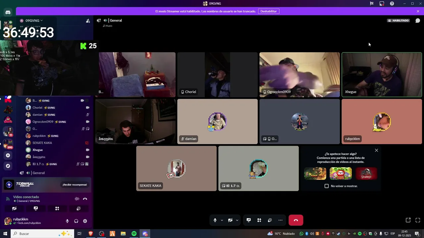Open the Windows notification center icon

[417, 234]
